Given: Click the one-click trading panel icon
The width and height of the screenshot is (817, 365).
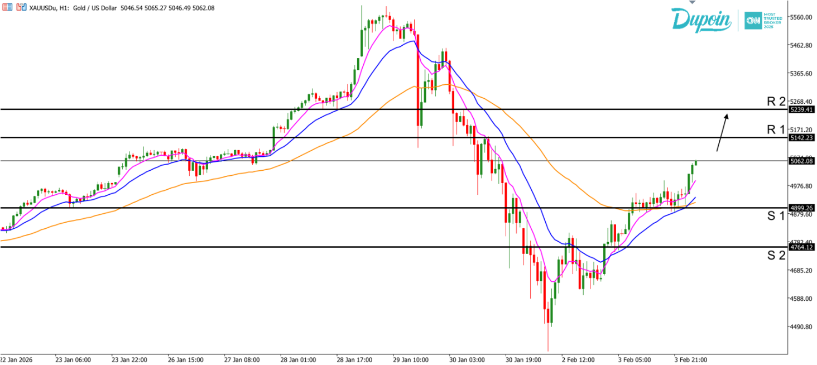Looking at the screenshot, I should (x=21, y=8).
